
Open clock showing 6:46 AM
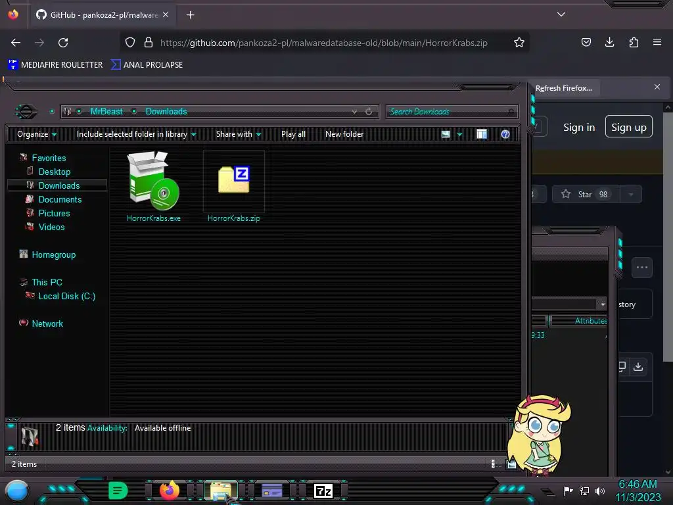coord(638,491)
